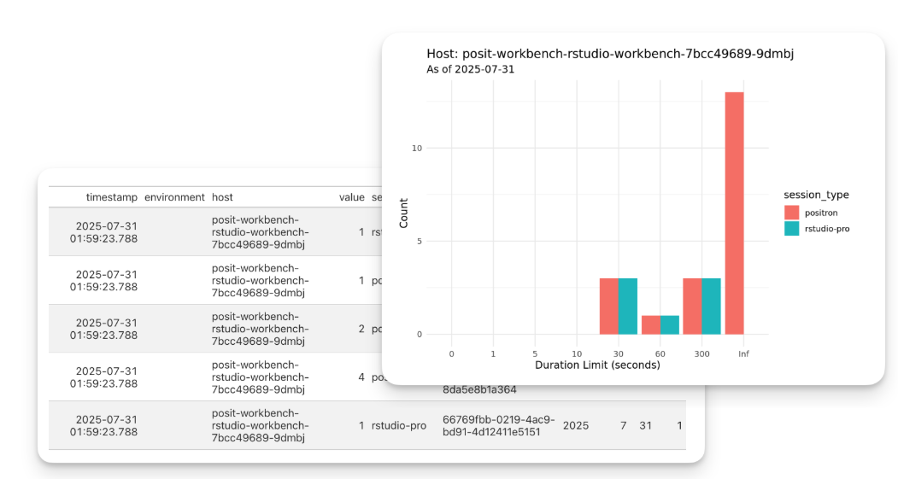Click the partial ID "8da5e8b1a364" below chart
The image size is (898, 479).
point(479,389)
